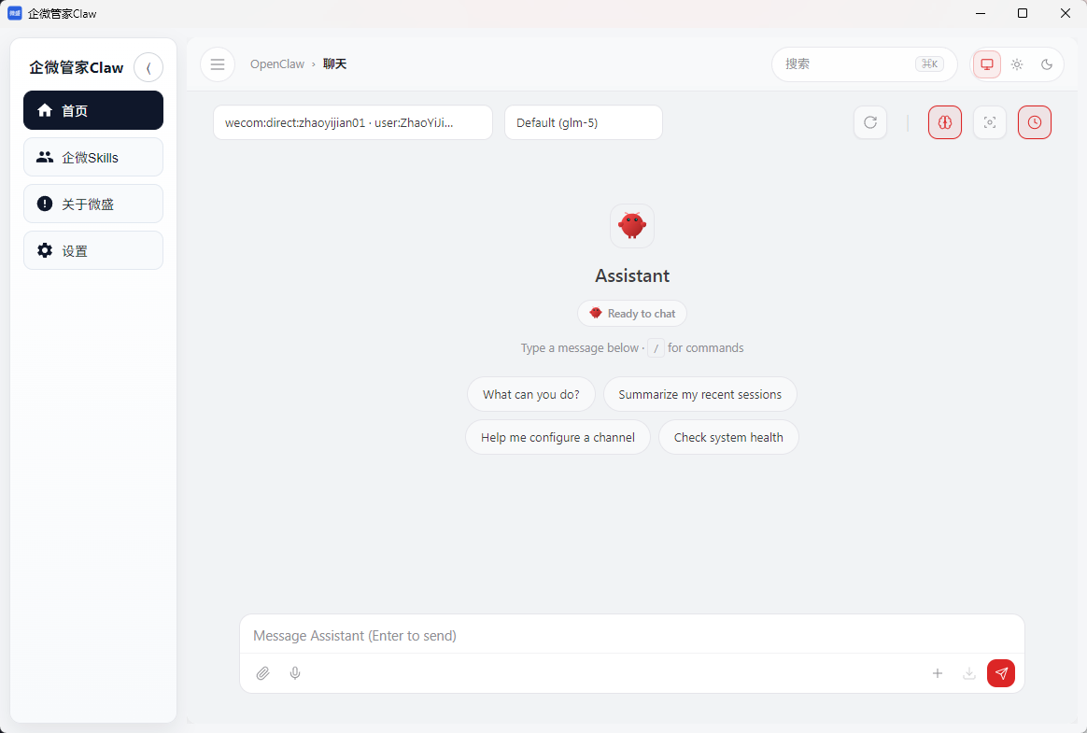Screen dimensions: 1087x733
Task: Open the wecom:direct session dropdown
Action: 353,122
